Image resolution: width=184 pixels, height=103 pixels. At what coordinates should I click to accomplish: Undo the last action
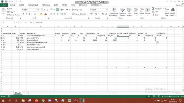[x=10, y=1]
